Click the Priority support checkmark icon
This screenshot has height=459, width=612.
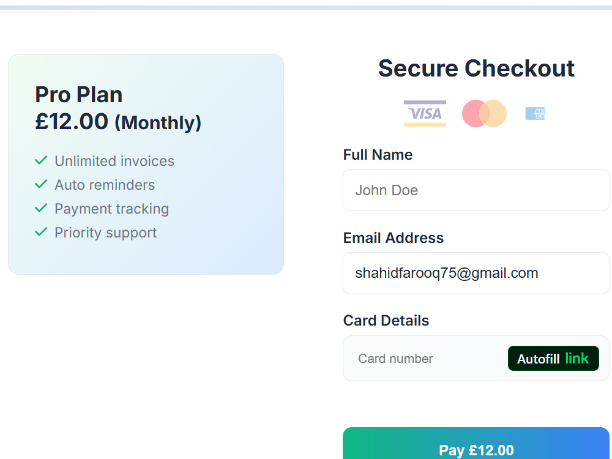[x=41, y=232]
